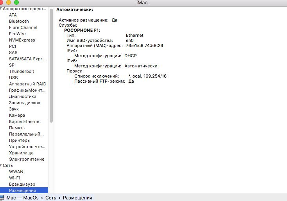Select ATA in the sidebar
287x201 pixels.
(x=13, y=15)
